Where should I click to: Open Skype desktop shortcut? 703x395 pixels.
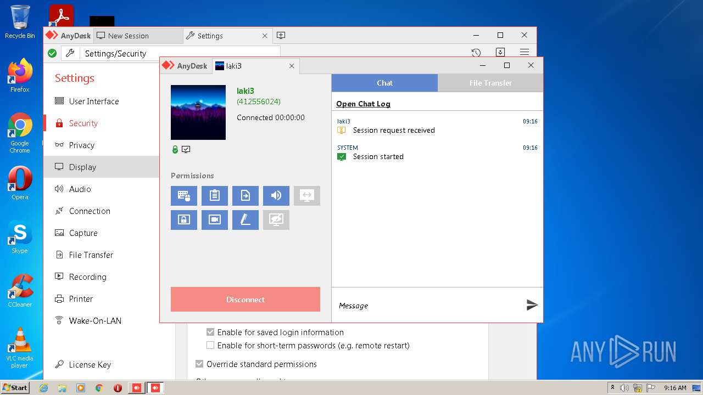20,237
